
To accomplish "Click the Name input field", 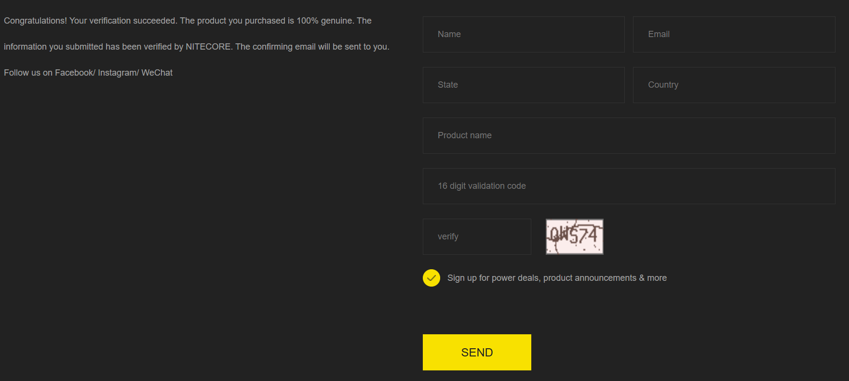I will click(x=523, y=34).
